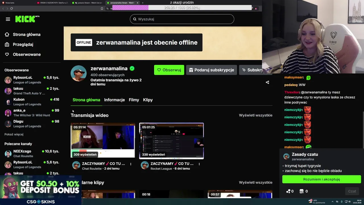
Task: Open the weather widget in the taskbar
Action: coord(317,201)
